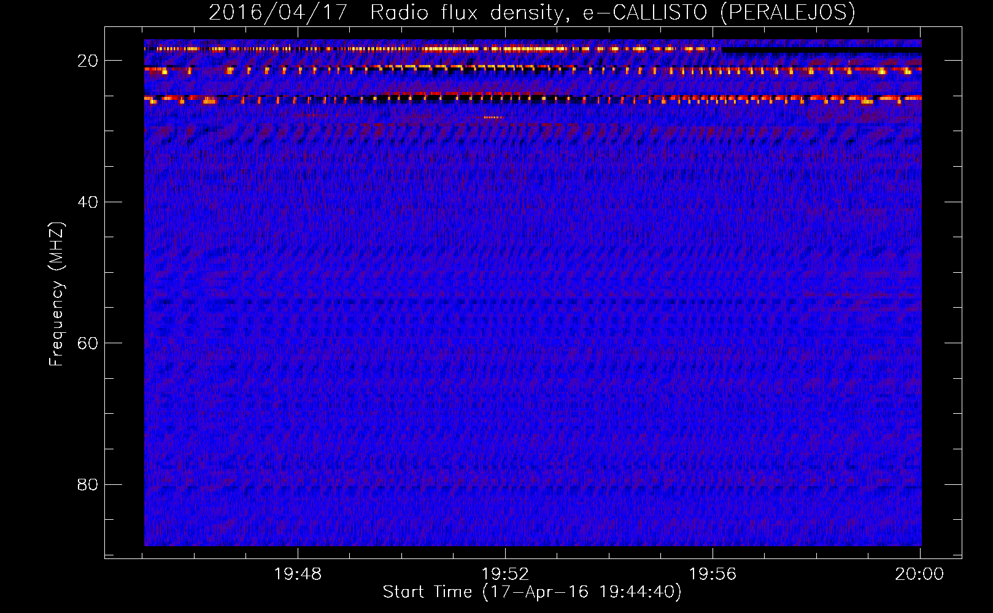The image size is (993, 613).
Task: Click the '19:56' time tick label
Action: click(x=713, y=574)
